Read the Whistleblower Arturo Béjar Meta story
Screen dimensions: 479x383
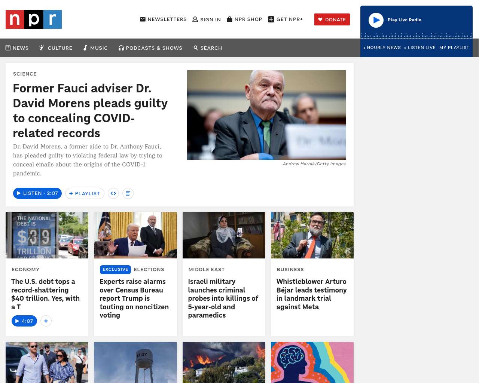pos(312,294)
